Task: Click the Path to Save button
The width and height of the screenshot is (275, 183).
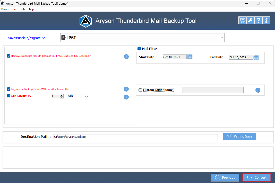Action: pyautogui.click(x=239, y=136)
